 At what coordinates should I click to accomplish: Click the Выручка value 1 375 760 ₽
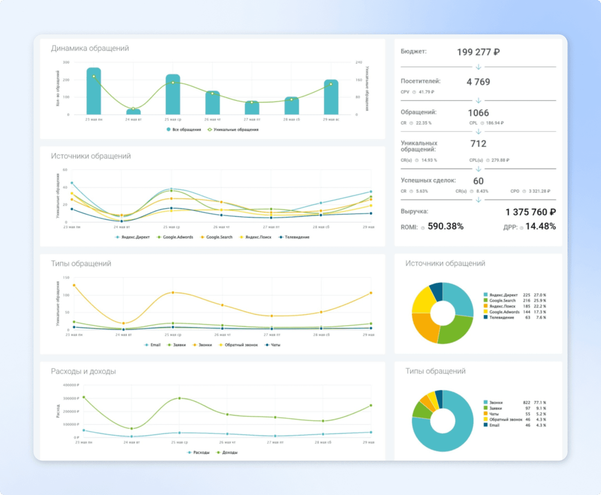pyautogui.click(x=530, y=212)
